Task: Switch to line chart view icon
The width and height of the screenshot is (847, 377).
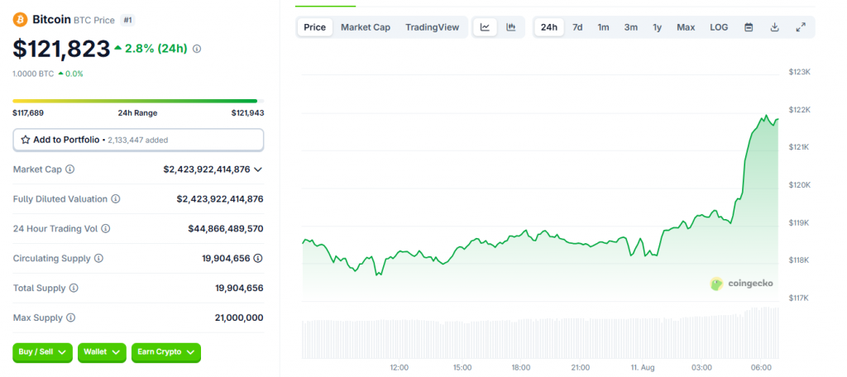Action: pos(485,27)
